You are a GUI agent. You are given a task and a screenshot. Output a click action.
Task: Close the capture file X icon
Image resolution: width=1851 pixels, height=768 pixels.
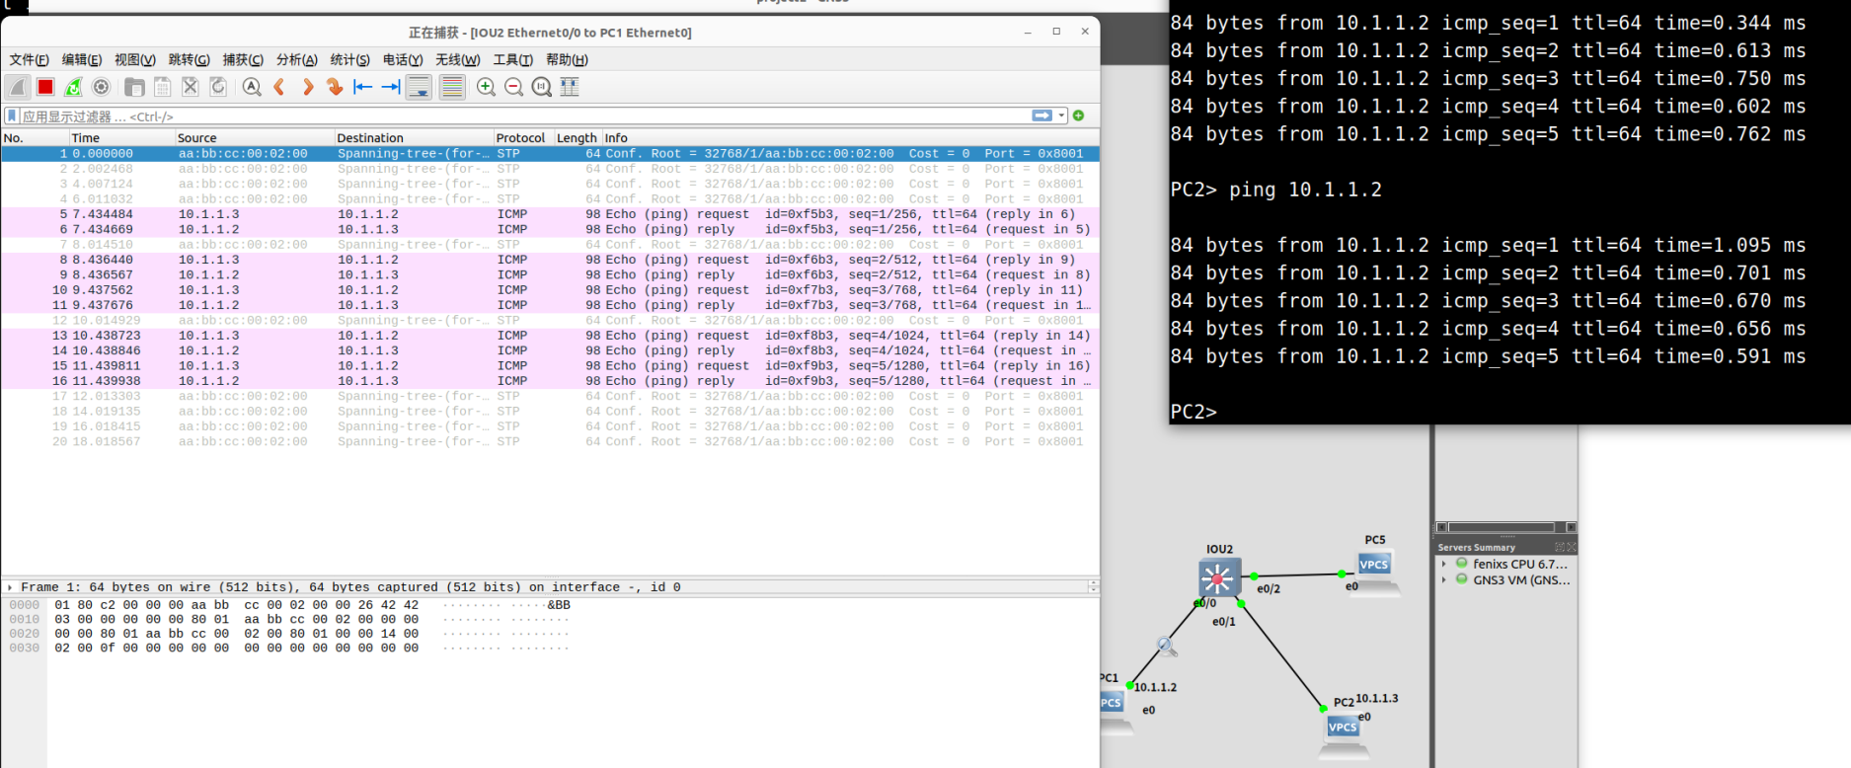pyautogui.click(x=191, y=87)
